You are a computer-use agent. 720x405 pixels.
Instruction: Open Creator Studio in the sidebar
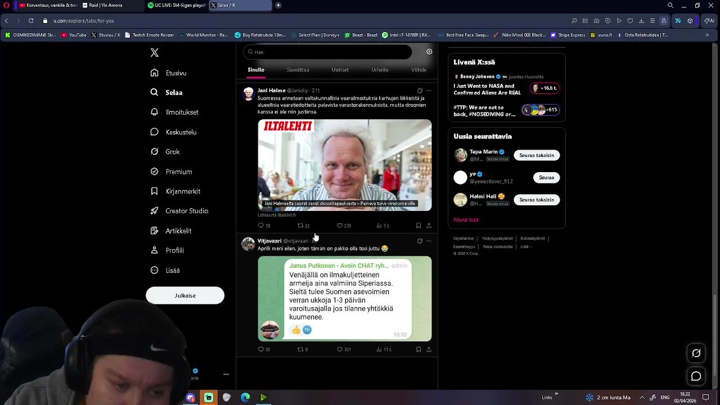click(x=179, y=211)
